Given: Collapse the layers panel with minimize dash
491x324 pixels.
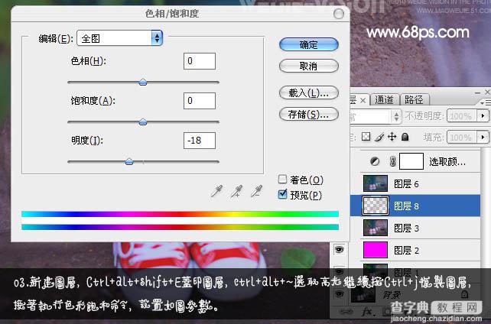Looking at the screenshot, I should coord(477,93).
